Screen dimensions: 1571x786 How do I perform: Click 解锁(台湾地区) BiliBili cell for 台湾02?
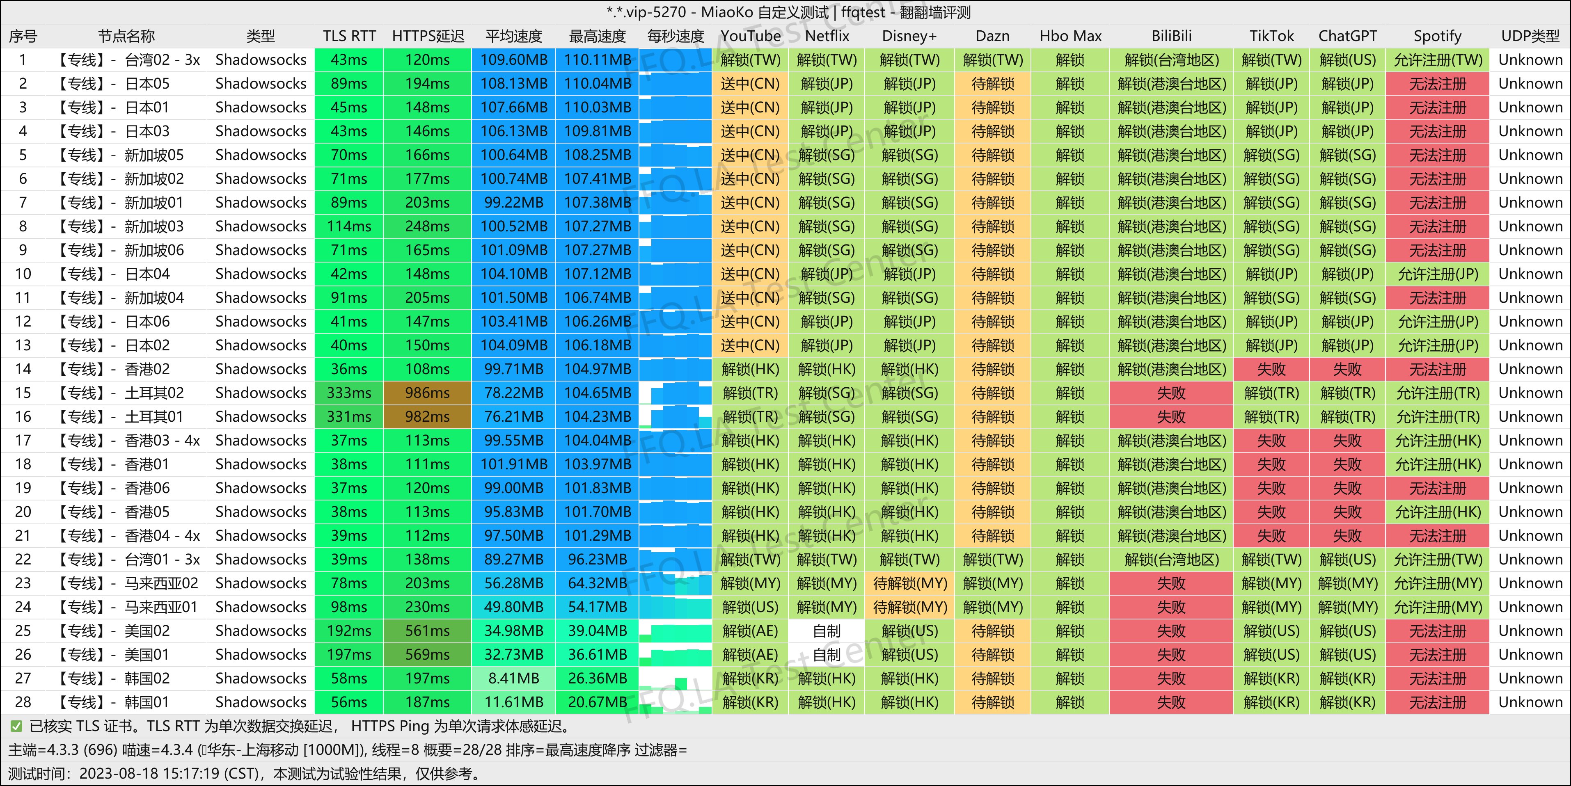[1171, 60]
